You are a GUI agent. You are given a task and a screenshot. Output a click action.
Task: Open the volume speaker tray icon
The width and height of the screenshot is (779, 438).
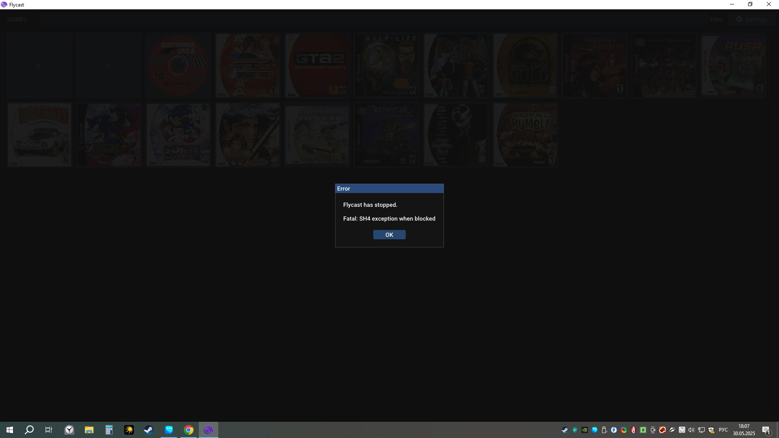(691, 430)
